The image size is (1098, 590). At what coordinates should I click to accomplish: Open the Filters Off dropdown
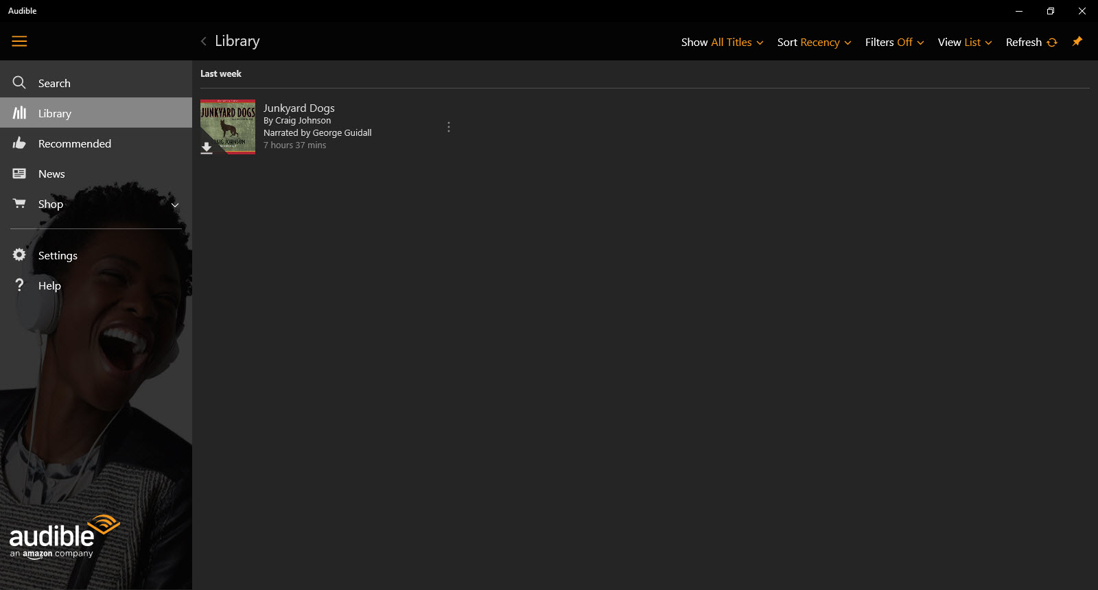coord(894,43)
